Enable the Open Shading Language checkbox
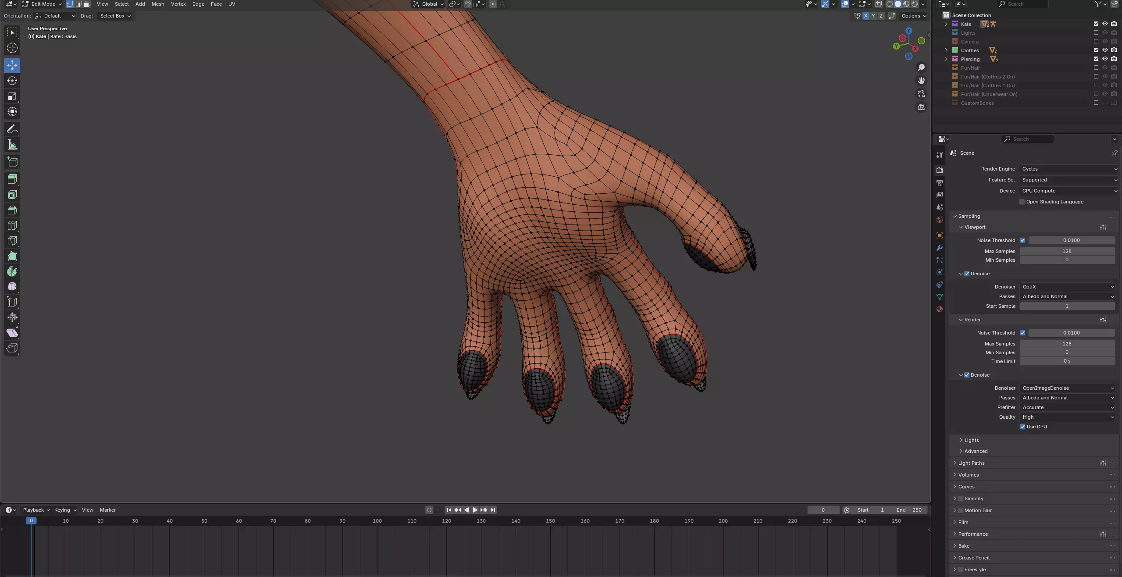This screenshot has height=577, width=1122. pos(1022,202)
